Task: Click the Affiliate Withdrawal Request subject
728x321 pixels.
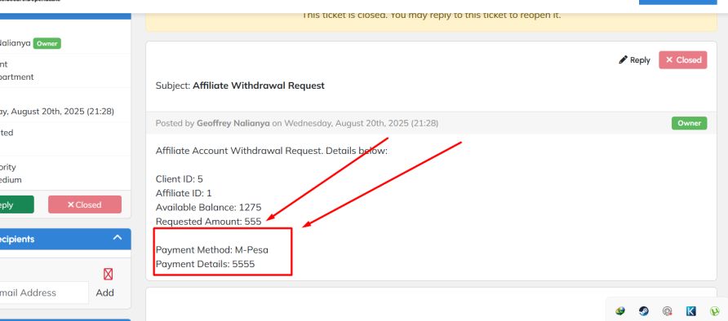Action: tap(259, 86)
